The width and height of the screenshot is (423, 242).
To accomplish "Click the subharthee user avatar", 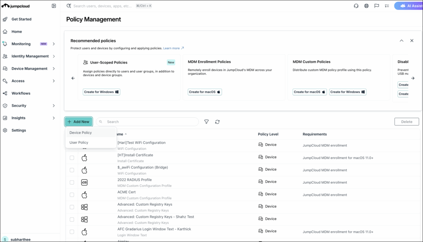I will 5,239.
